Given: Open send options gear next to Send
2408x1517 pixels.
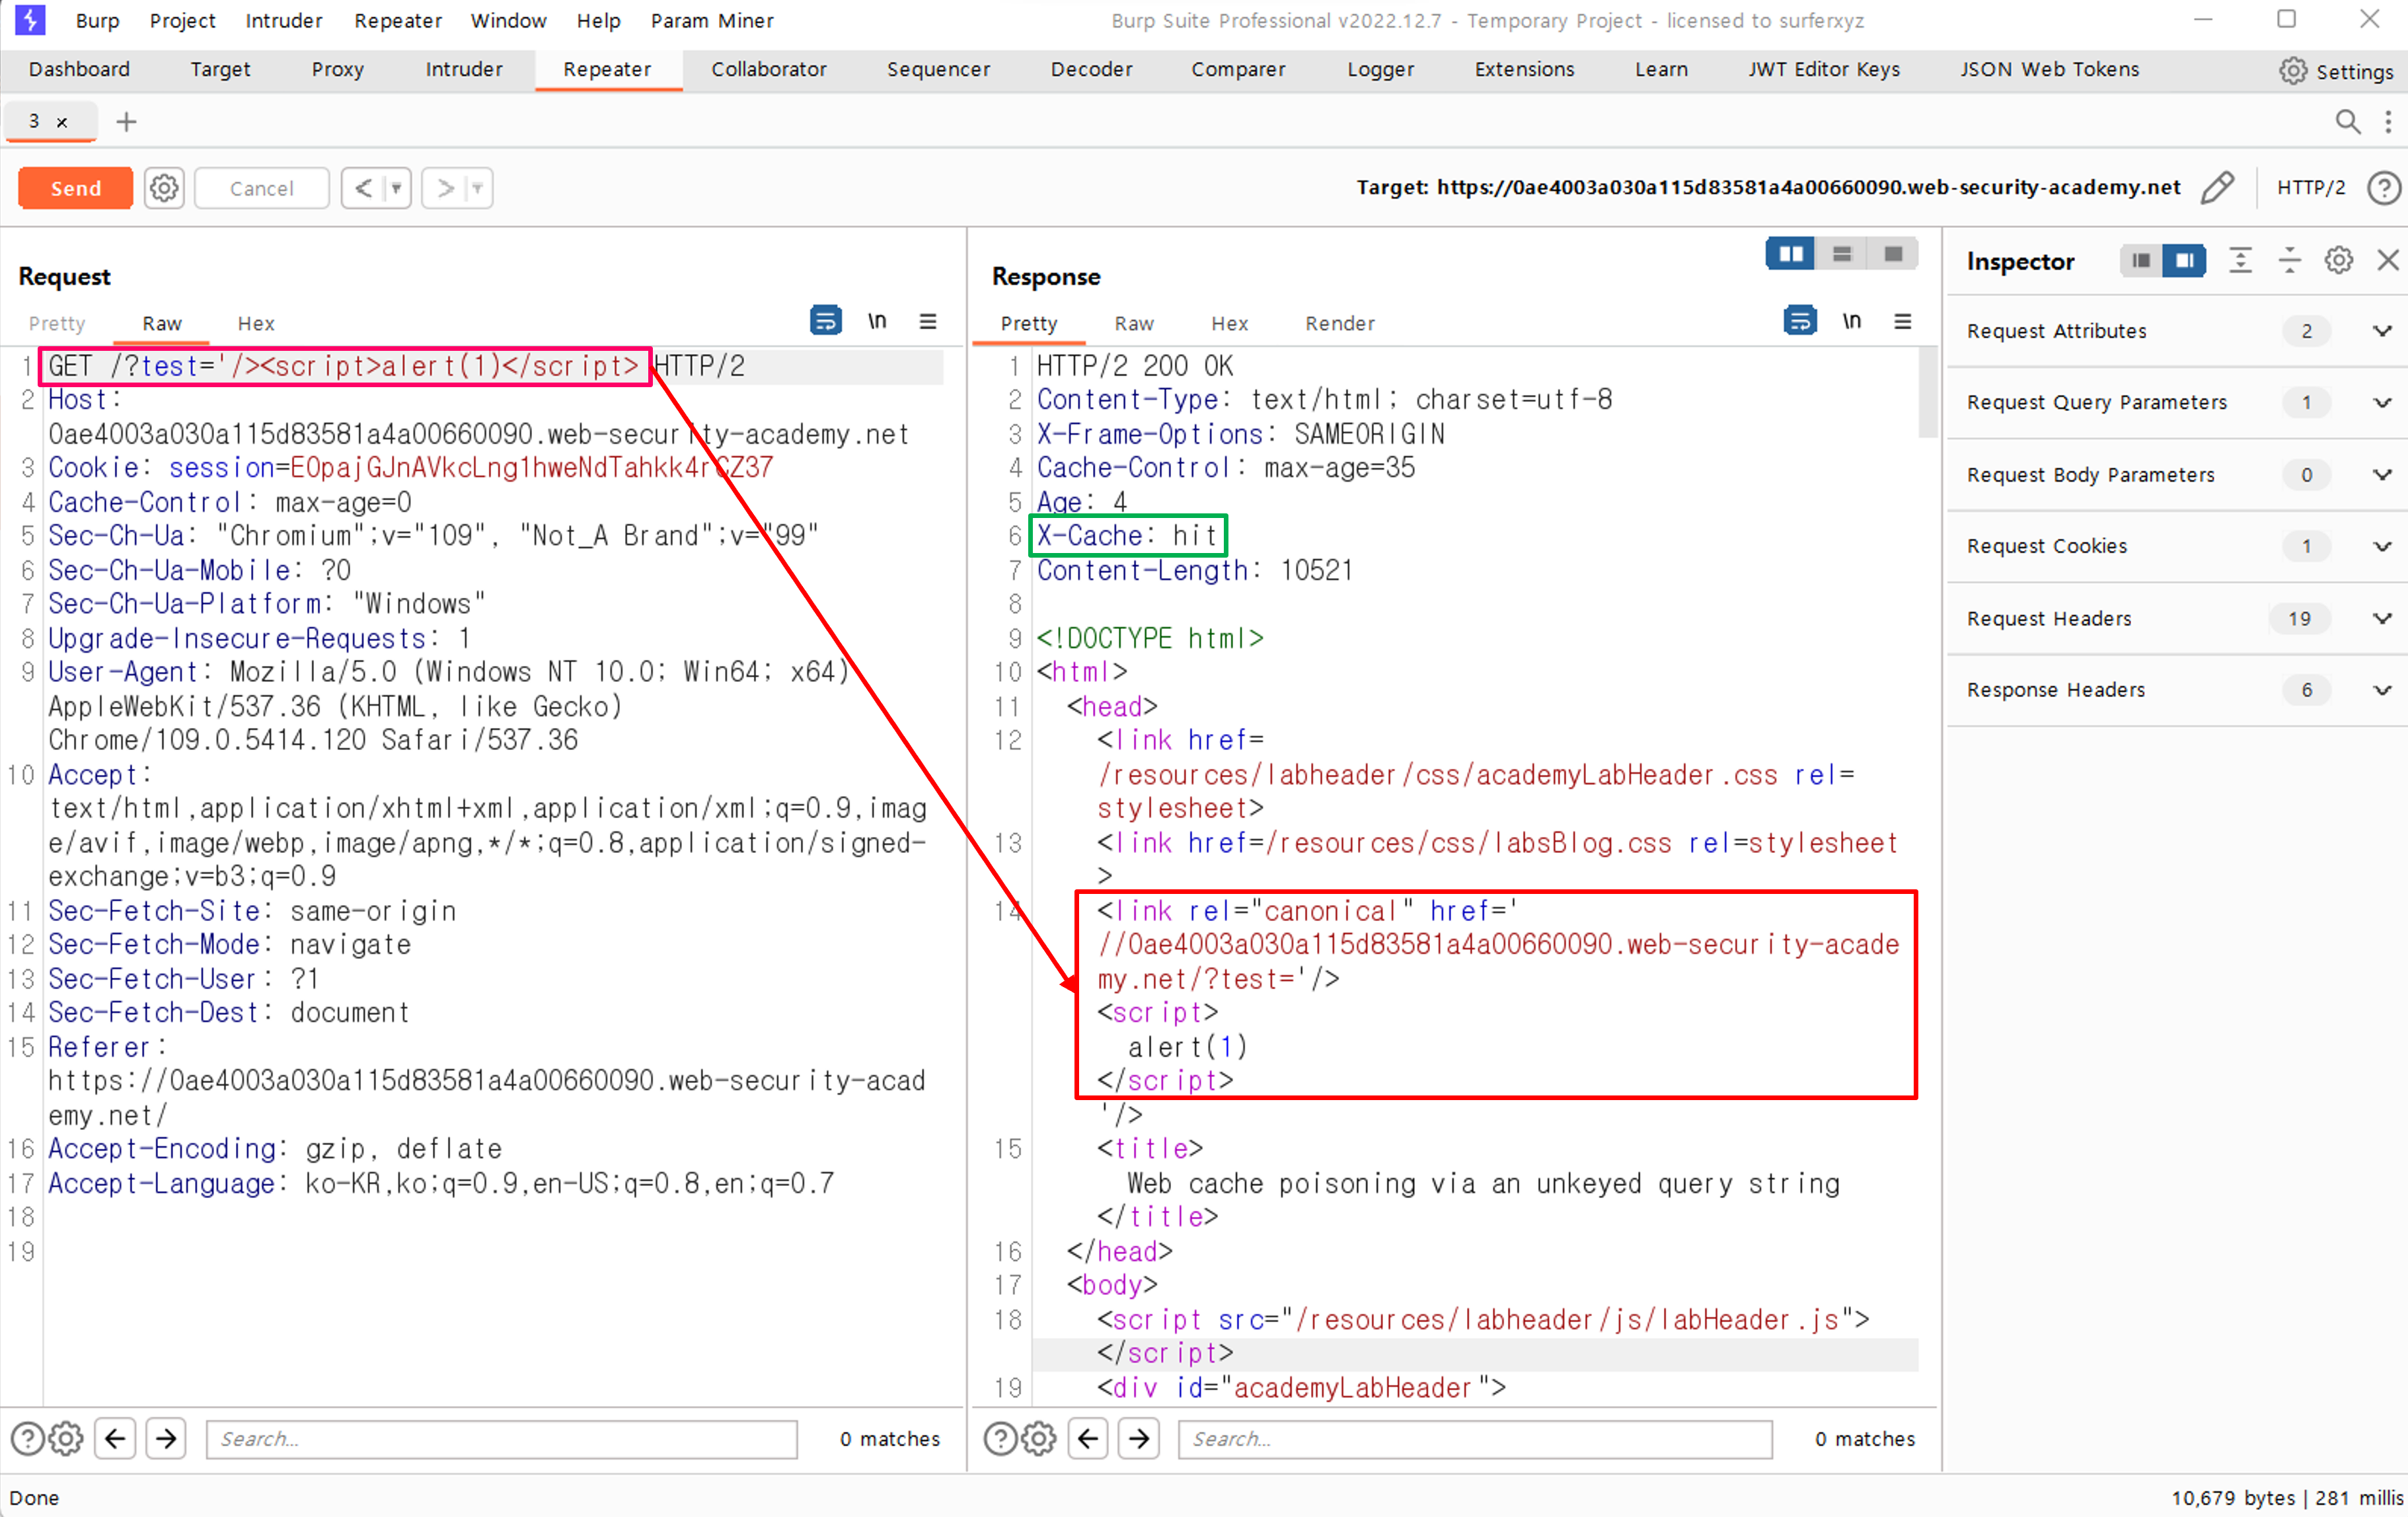Looking at the screenshot, I should click(x=164, y=188).
